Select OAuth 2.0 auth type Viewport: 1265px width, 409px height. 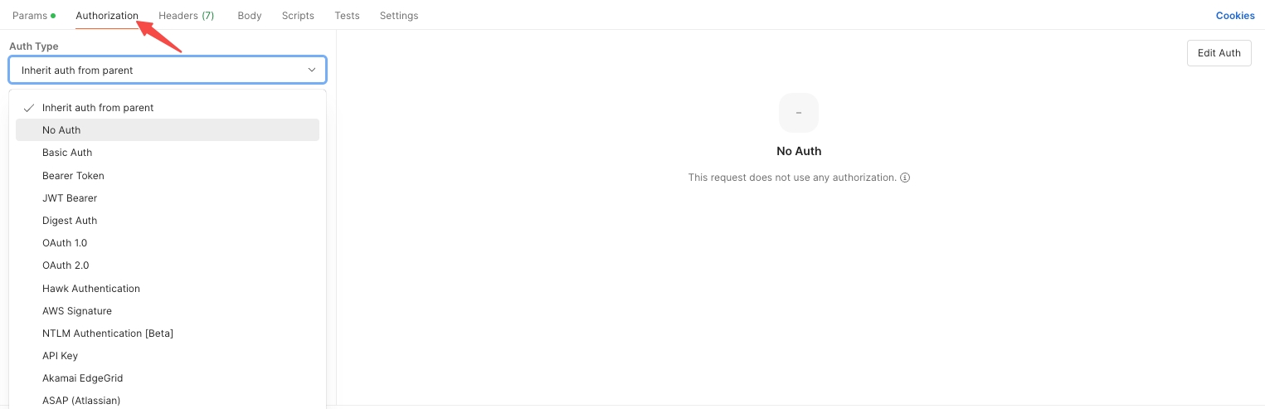point(168,265)
